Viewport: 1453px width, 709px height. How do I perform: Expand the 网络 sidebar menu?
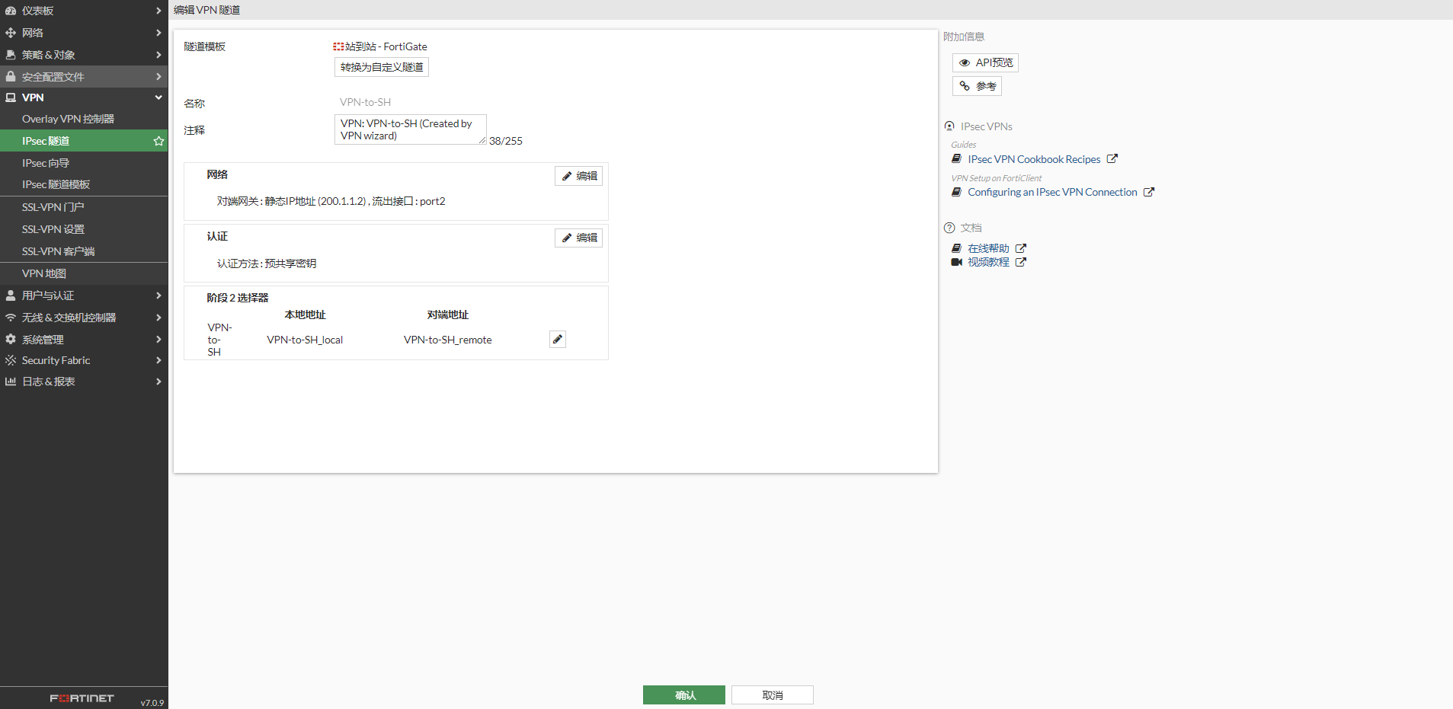84,33
